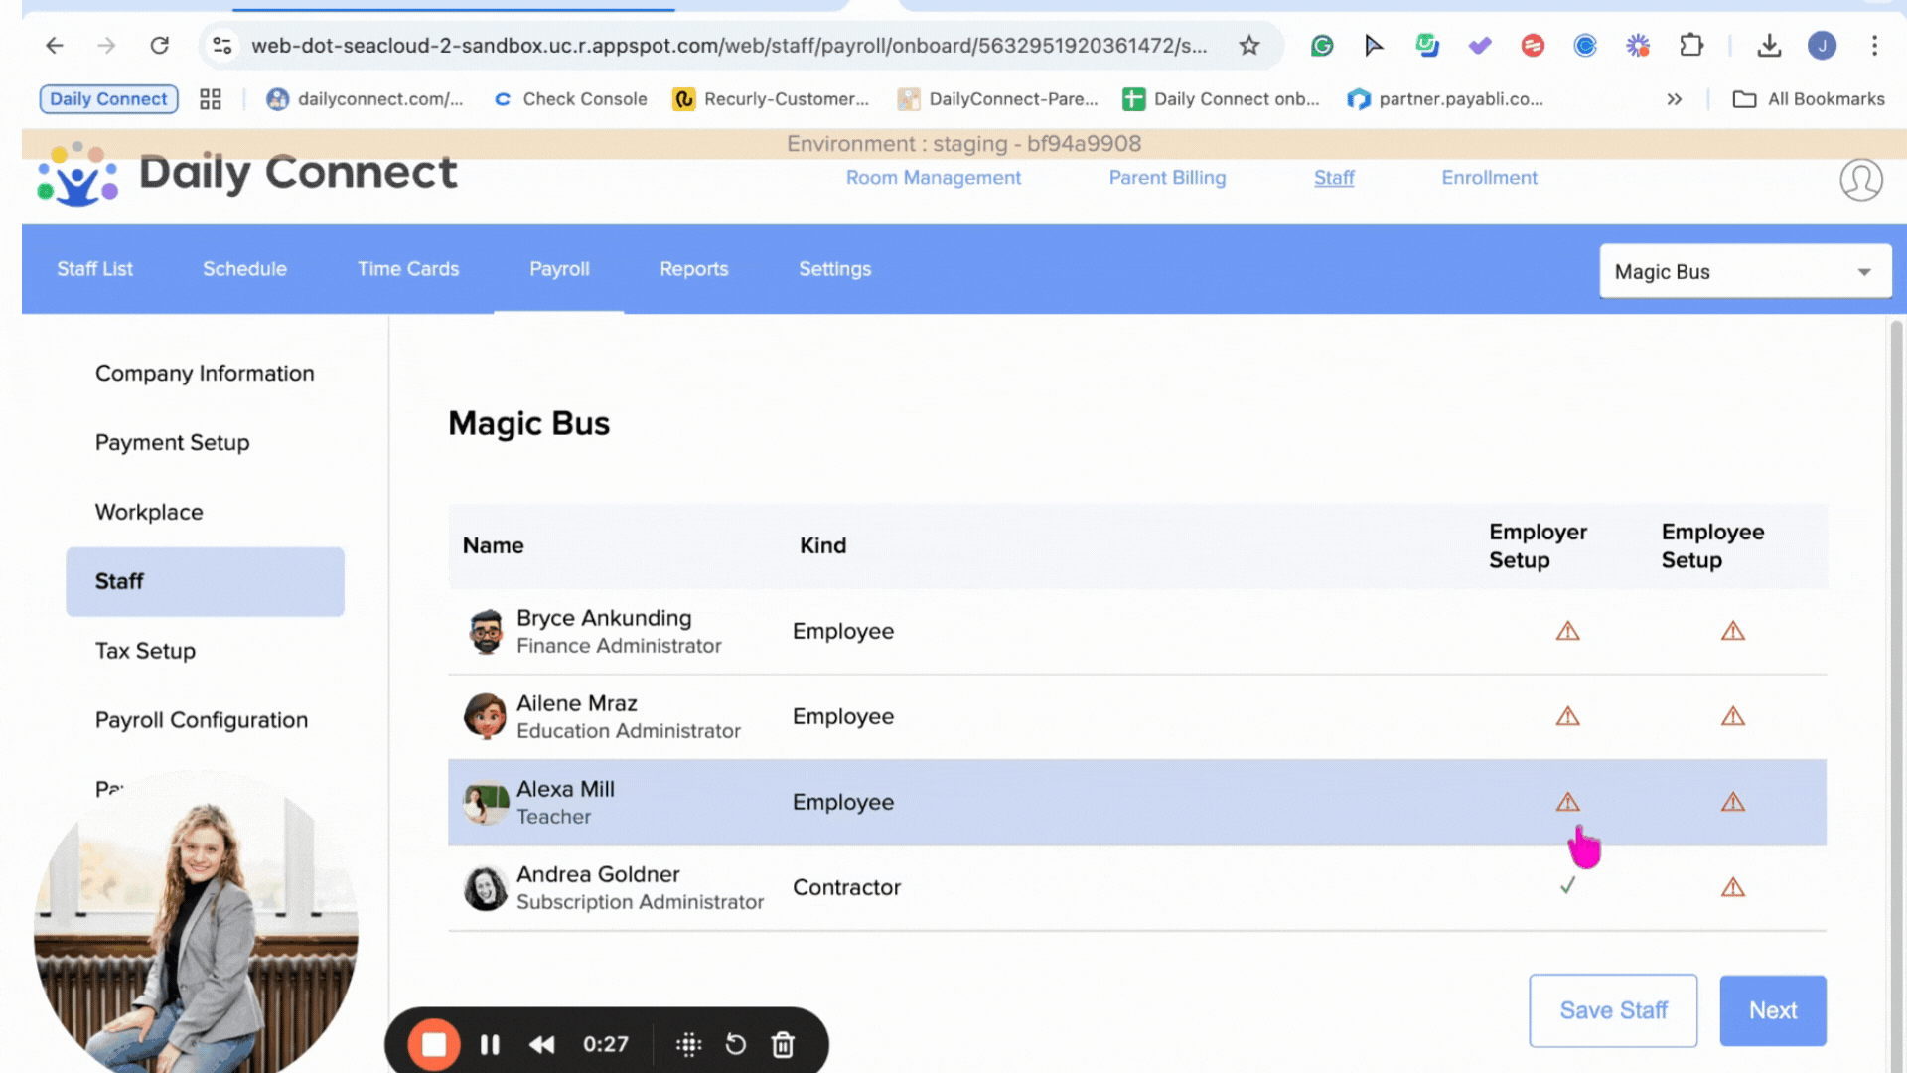Stop the screen recording
1907x1073 pixels.
[434, 1044]
